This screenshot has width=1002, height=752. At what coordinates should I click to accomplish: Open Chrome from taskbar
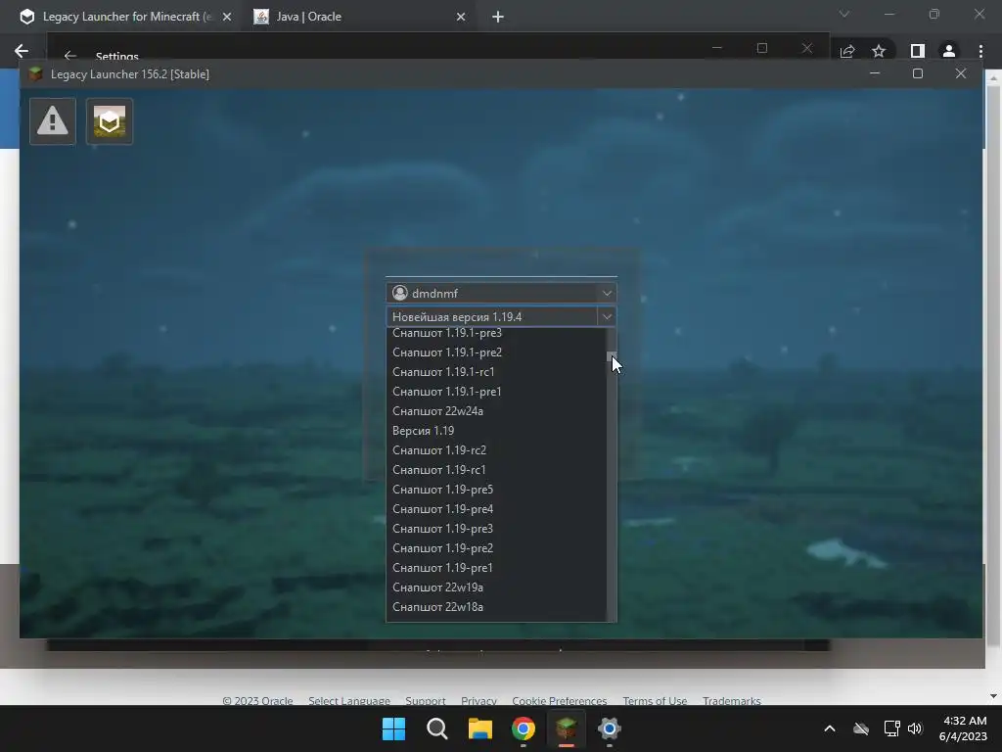(524, 728)
